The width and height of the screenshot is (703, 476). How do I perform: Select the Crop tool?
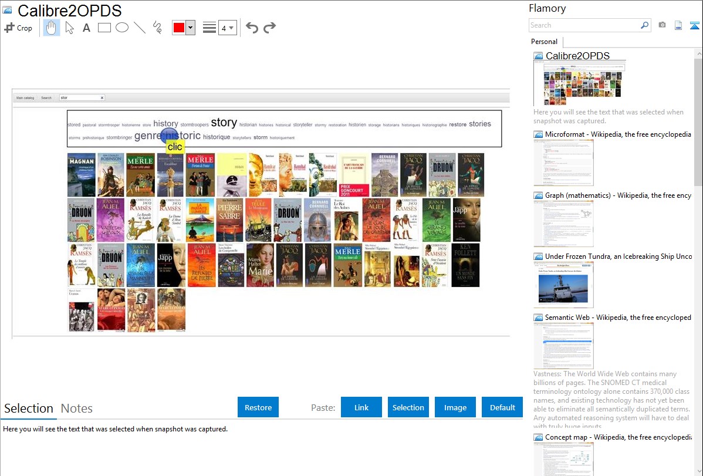18,28
